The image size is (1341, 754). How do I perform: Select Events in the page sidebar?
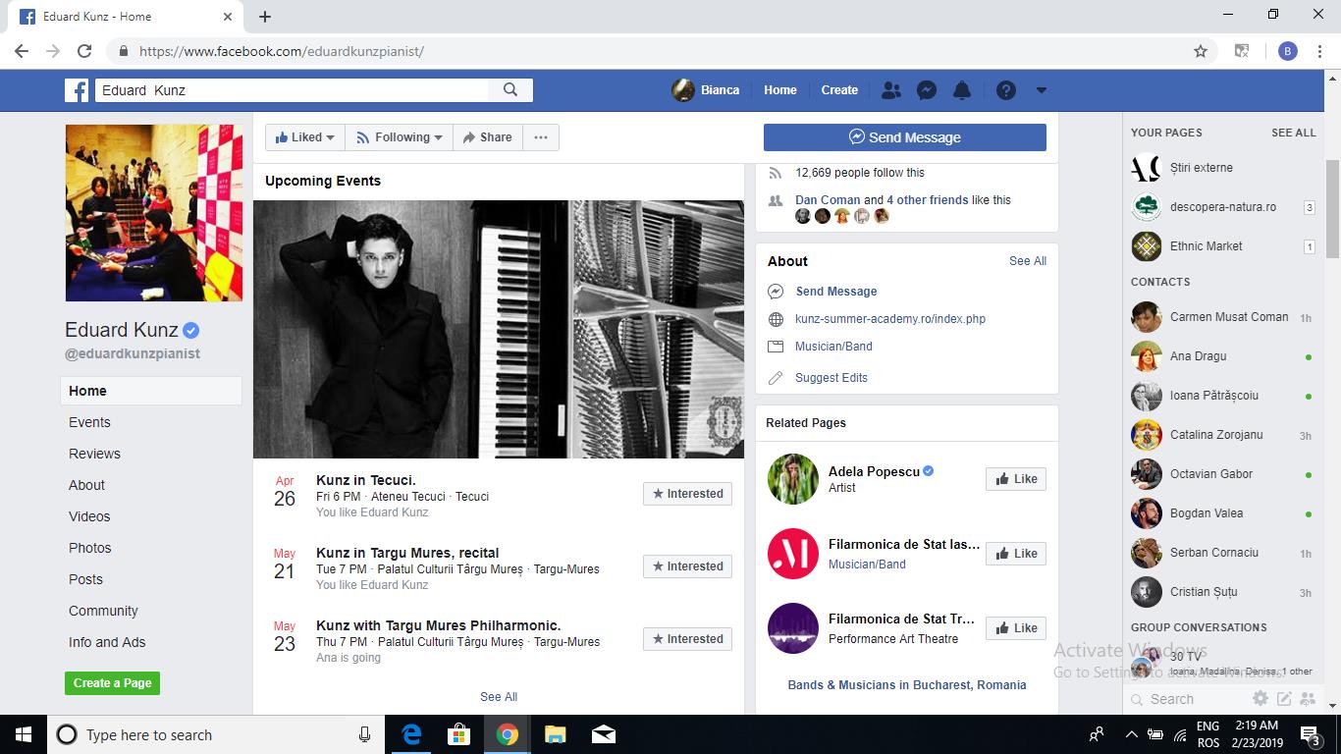point(89,422)
